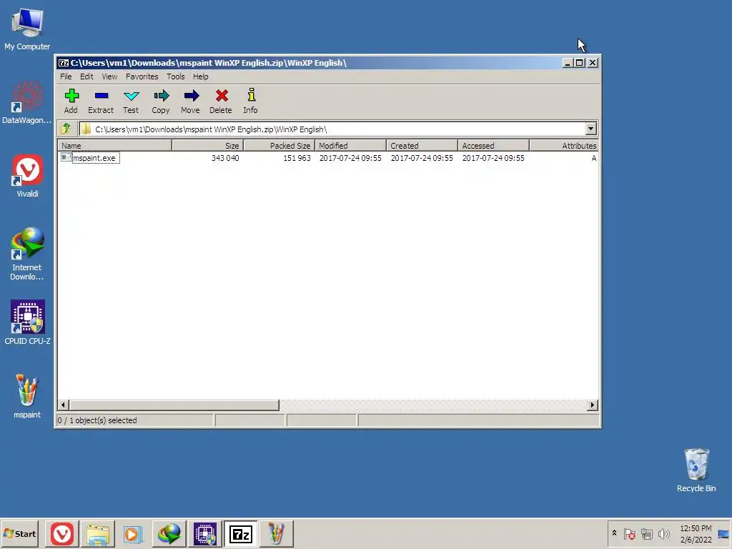The width and height of the screenshot is (732, 549).
Task: Open the Favorites menu
Action: click(142, 76)
